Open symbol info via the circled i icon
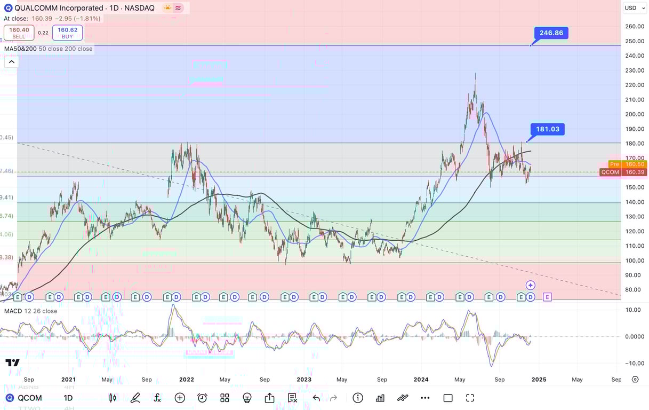The image size is (649, 410). click(x=358, y=398)
